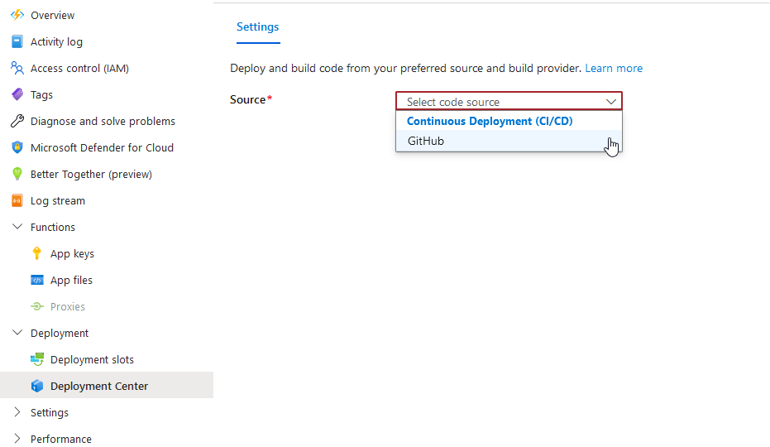Screen dimensions: 770x447
Task: Collapse the Functions section chevron
Action: coord(17,227)
